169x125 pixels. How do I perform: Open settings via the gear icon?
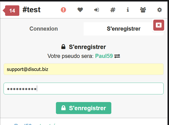(159, 10)
